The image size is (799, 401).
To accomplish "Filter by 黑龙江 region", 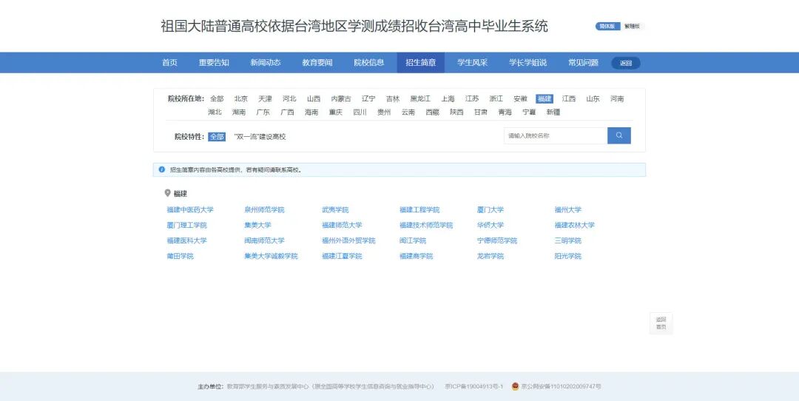I will coord(420,99).
